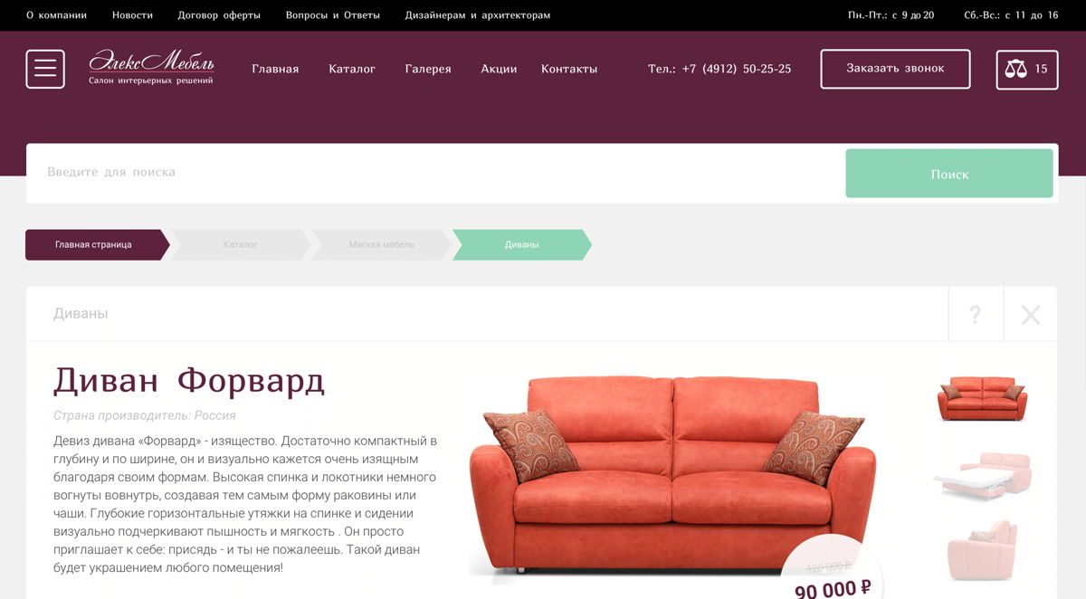Go to Галерея in main navigation
This screenshot has height=599, width=1086.
pos(428,69)
